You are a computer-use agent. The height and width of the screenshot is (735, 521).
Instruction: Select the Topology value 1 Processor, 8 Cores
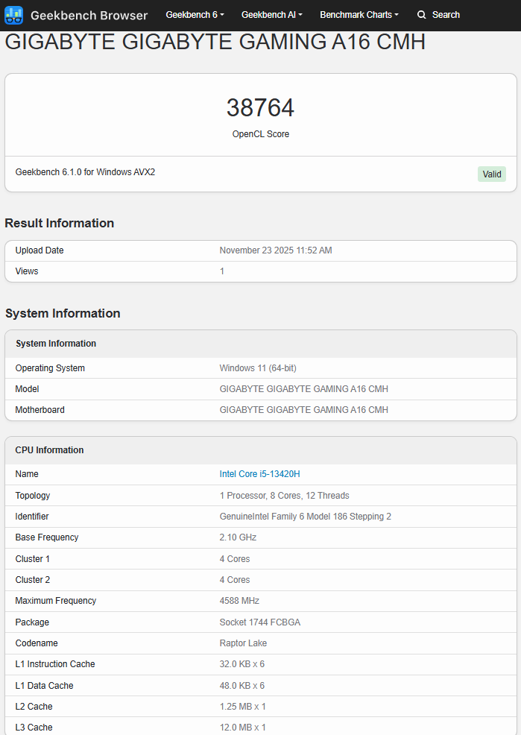click(285, 496)
